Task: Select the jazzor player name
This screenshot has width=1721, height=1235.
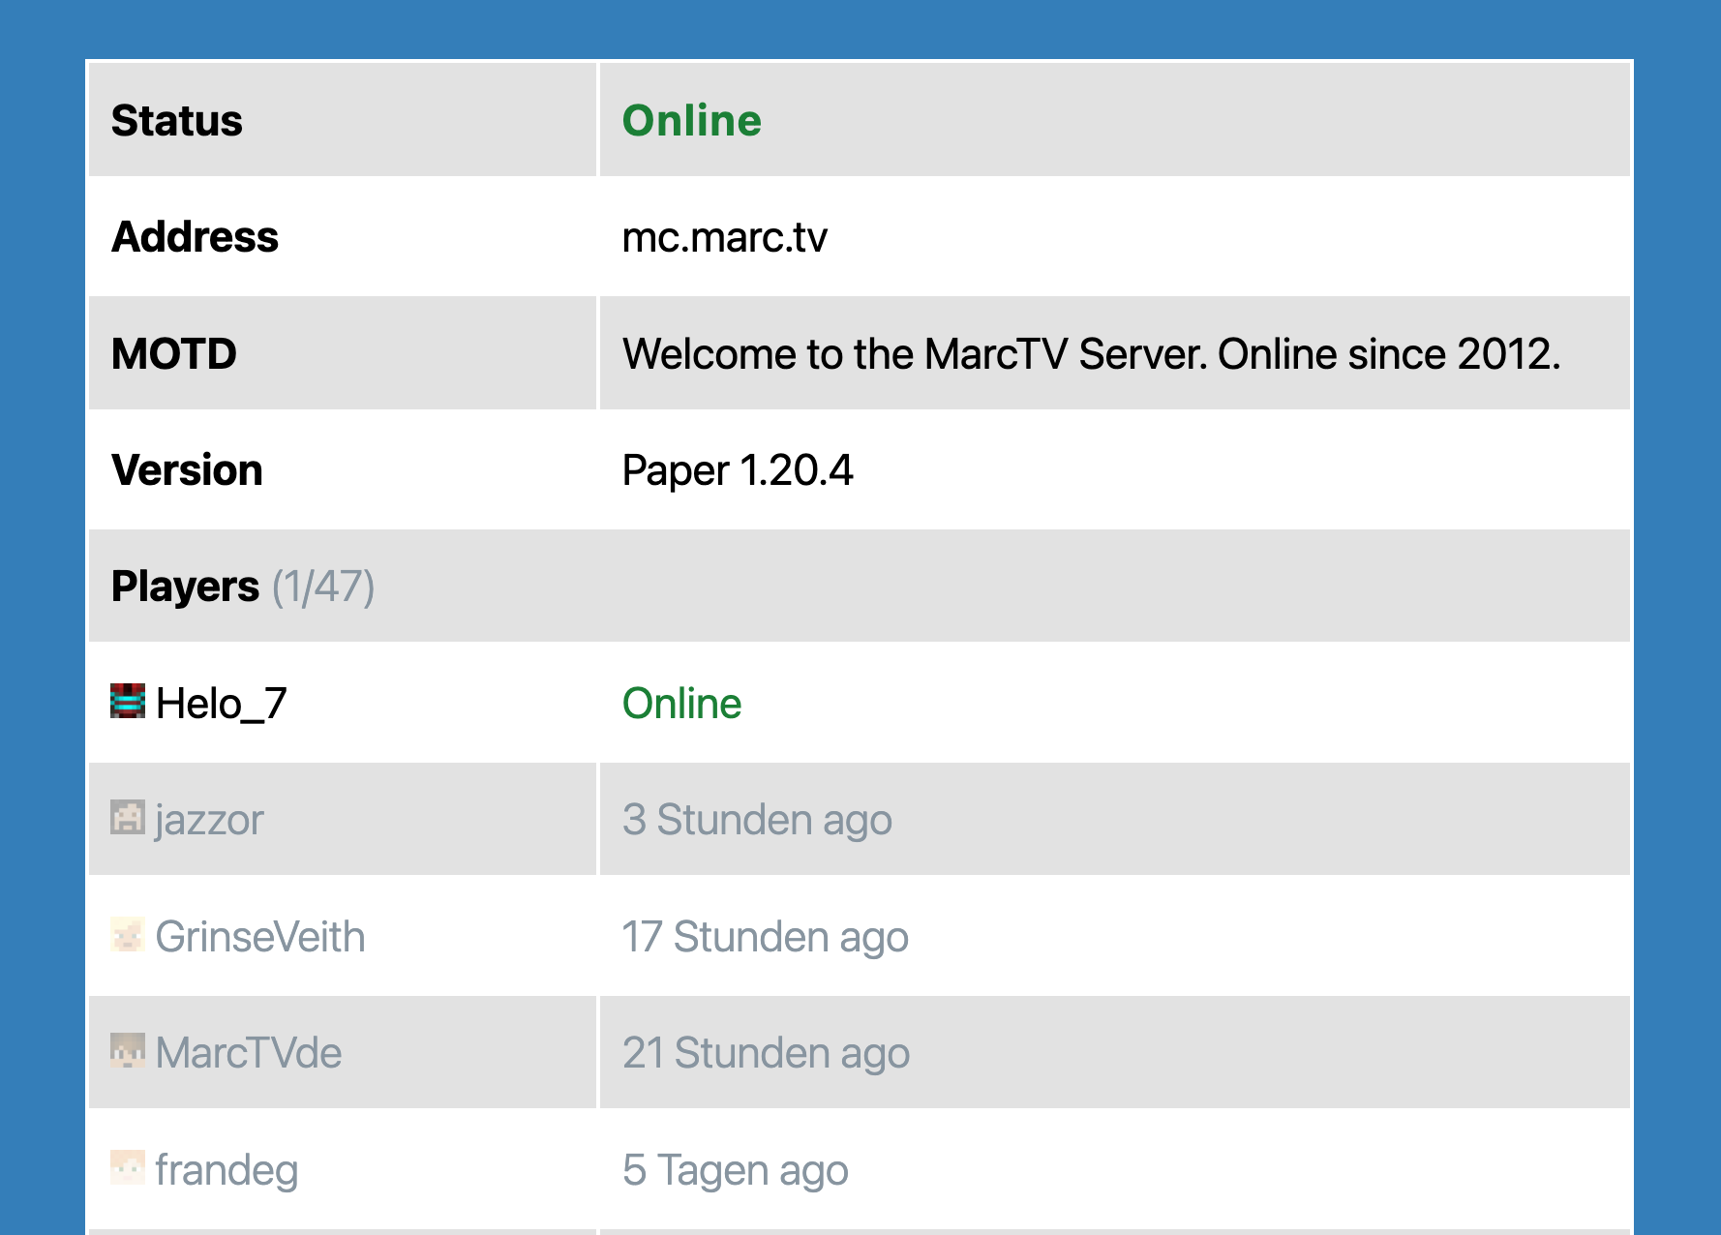Action: coord(209,820)
